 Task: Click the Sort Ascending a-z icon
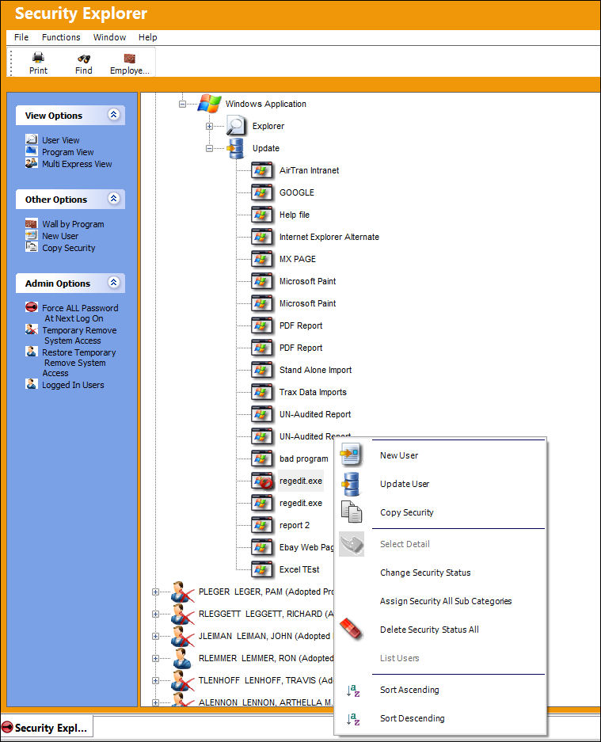[353, 691]
